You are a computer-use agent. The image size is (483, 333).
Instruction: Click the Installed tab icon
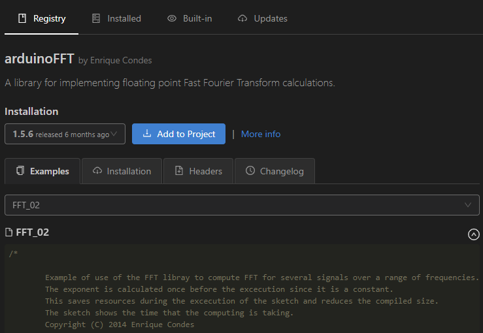pyautogui.click(x=96, y=18)
